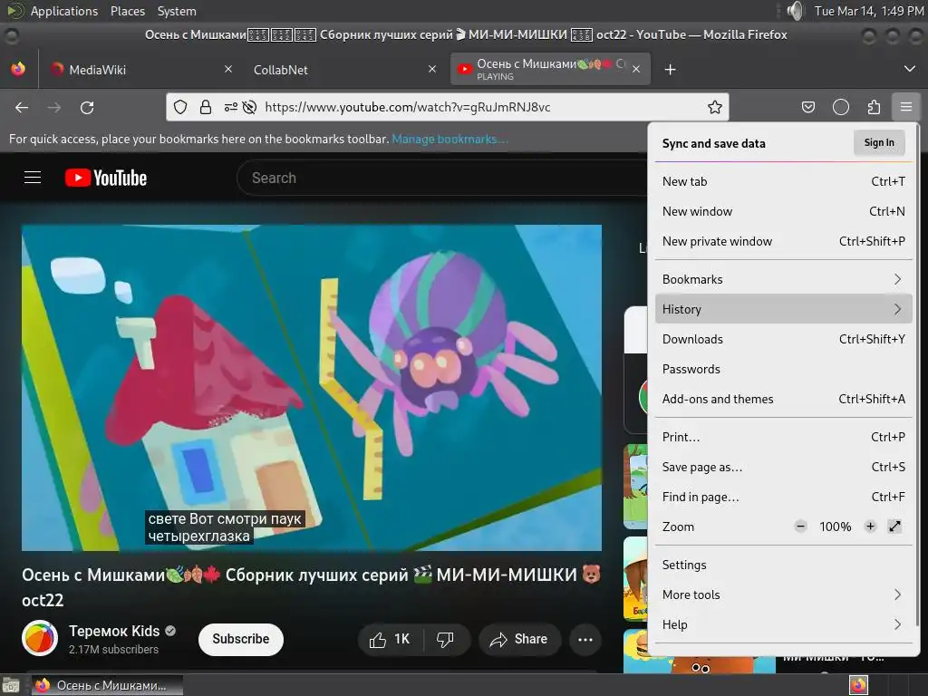
Task: Click the Save to Pocket icon
Action: 807,107
